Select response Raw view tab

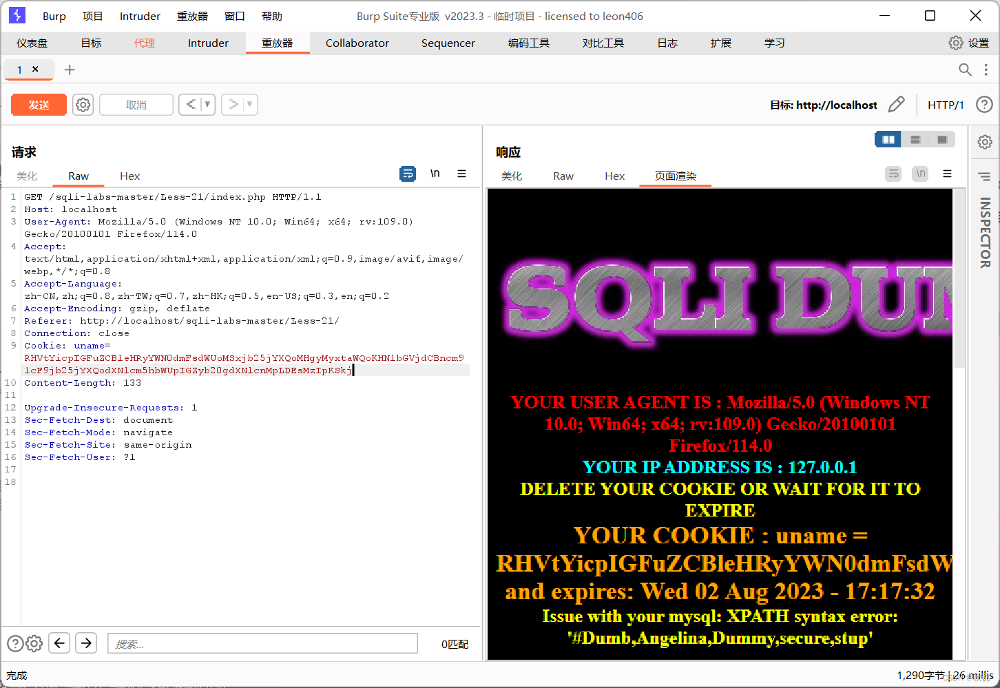tap(563, 176)
